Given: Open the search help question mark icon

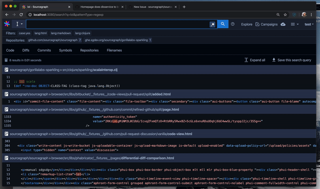Looking at the screenshot, I should [233, 24].
